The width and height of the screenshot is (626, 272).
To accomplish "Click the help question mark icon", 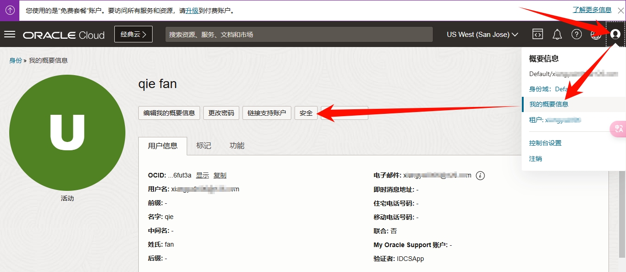I will click(x=577, y=35).
